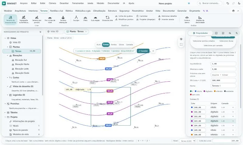Choose Inverter aresta in the ribbon
243x145 pixels.
coord(166,19)
